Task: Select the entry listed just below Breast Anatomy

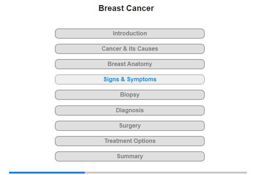Action: click(129, 79)
